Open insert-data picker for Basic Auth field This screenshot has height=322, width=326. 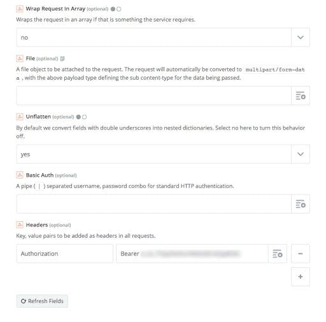[301, 204]
